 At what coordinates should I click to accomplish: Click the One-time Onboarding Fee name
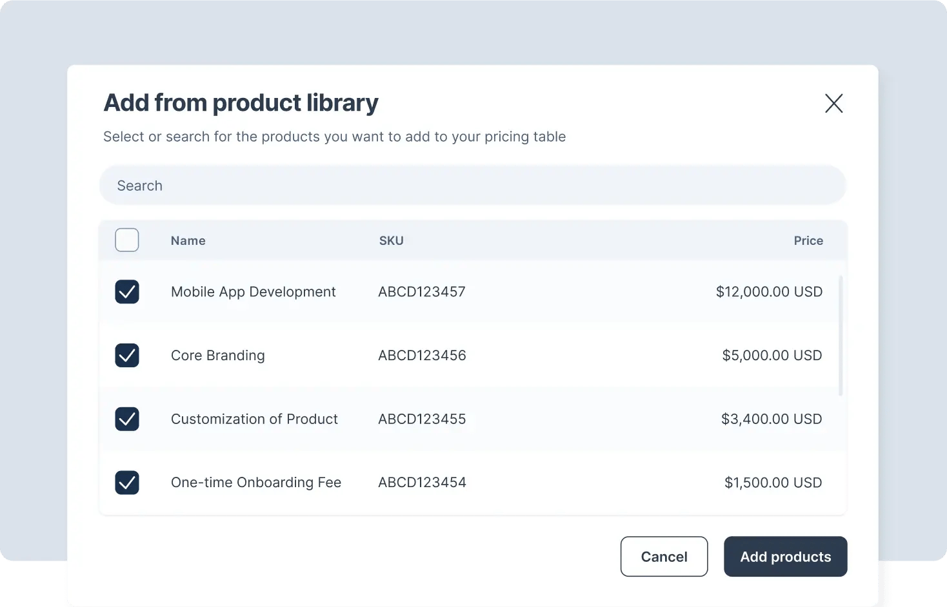255,483
